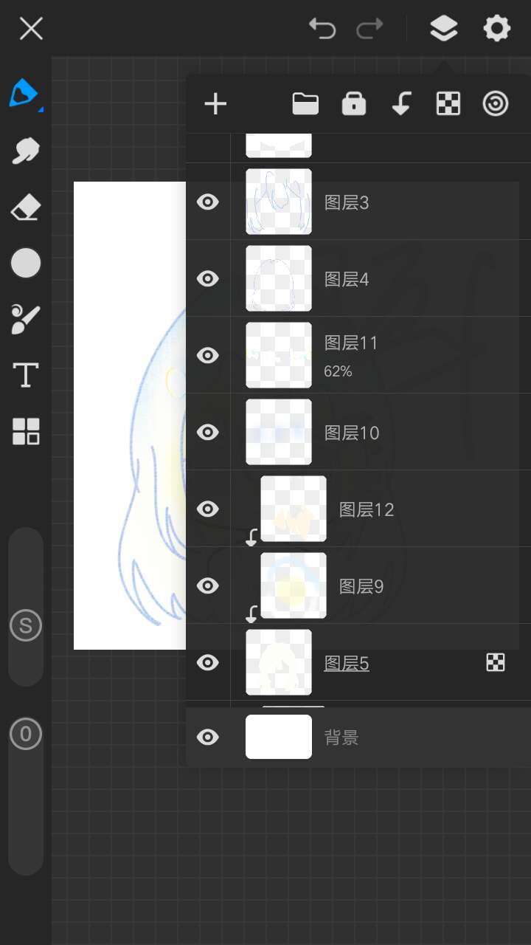Select the eraser tool
531x945 pixels.
tap(26, 208)
